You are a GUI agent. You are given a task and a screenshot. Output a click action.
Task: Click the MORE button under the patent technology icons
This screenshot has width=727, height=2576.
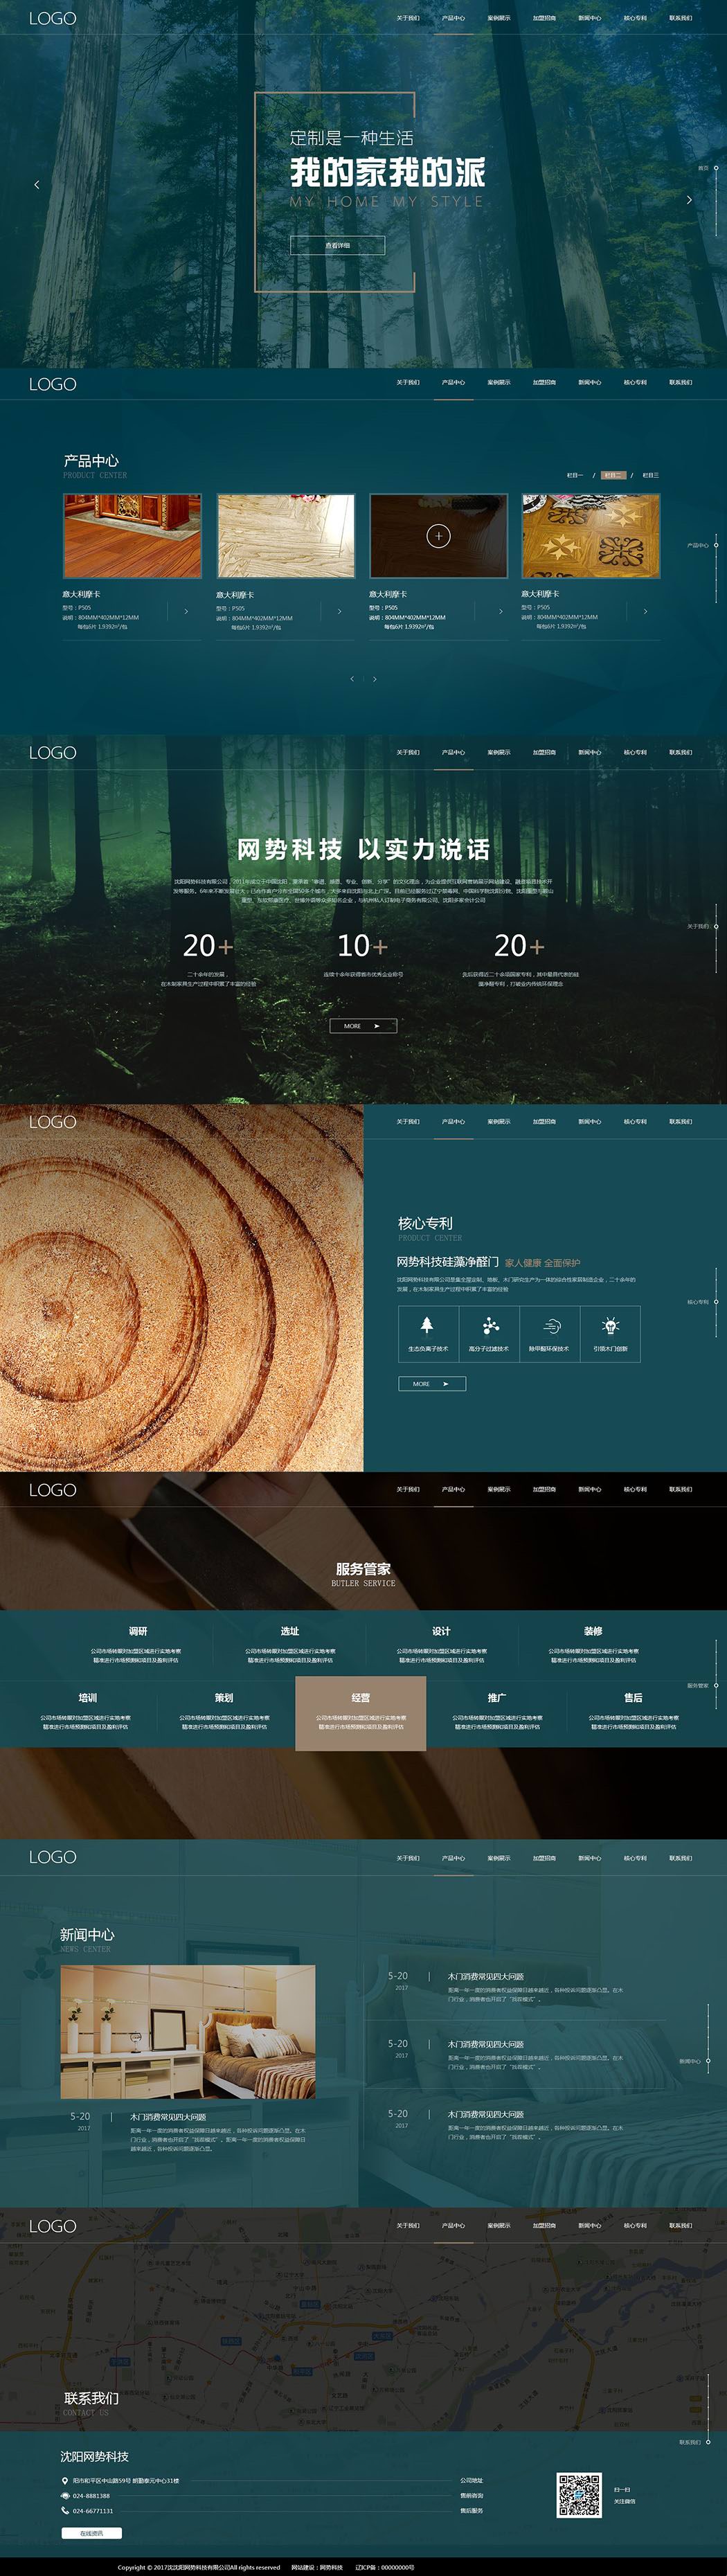point(432,1384)
